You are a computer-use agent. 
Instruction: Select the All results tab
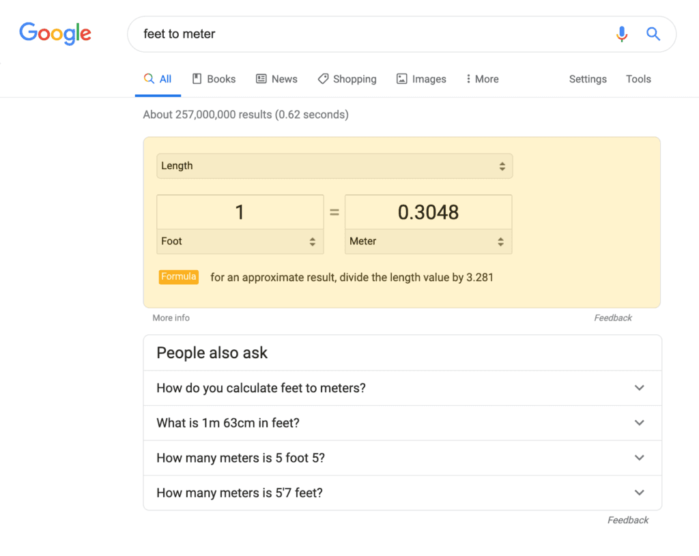click(158, 79)
